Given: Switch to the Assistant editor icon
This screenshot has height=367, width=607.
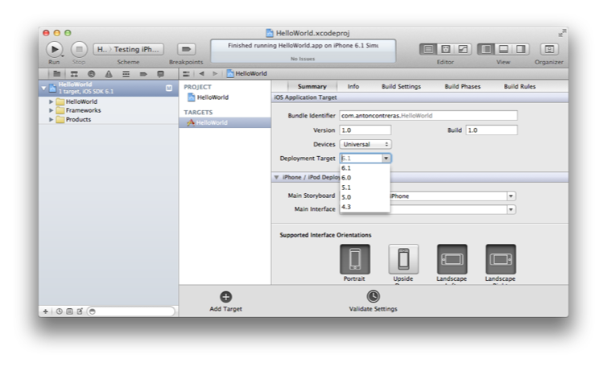Looking at the screenshot, I should pos(445,49).
